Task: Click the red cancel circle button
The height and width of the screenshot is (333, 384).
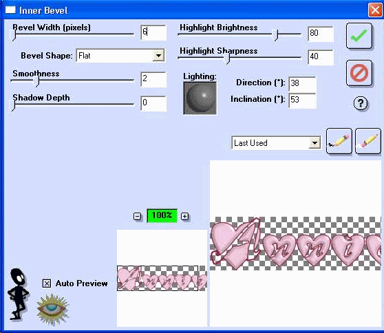Action: pos(359,73)
